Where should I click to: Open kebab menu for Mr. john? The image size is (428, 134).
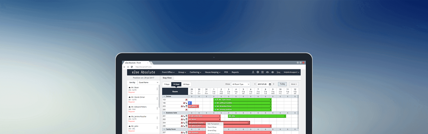(157, 128)
